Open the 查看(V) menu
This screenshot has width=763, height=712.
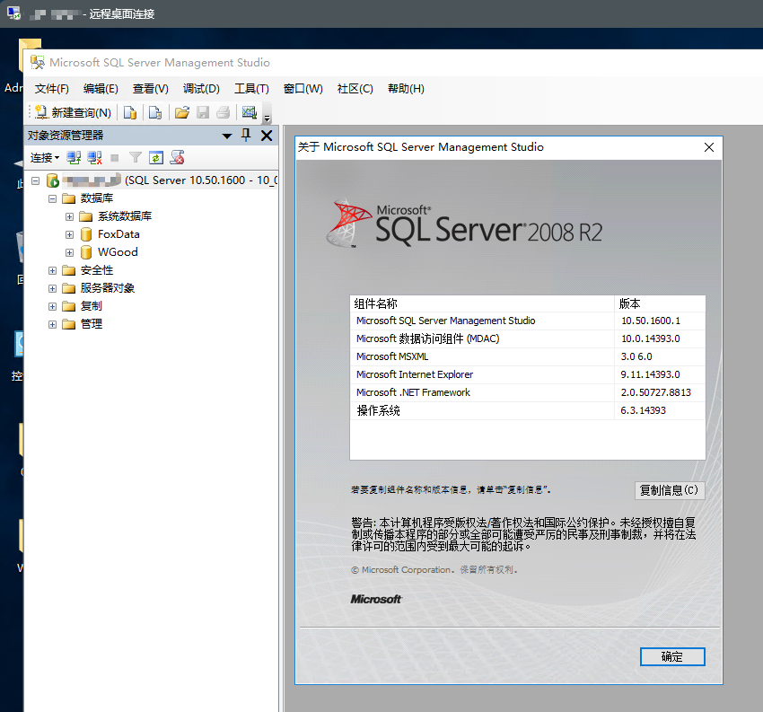click(151, 89)
